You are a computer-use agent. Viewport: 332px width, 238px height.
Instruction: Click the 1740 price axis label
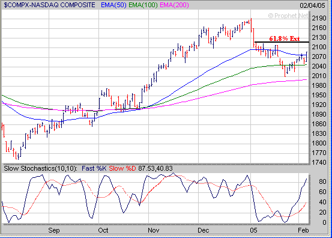point(319,162)
